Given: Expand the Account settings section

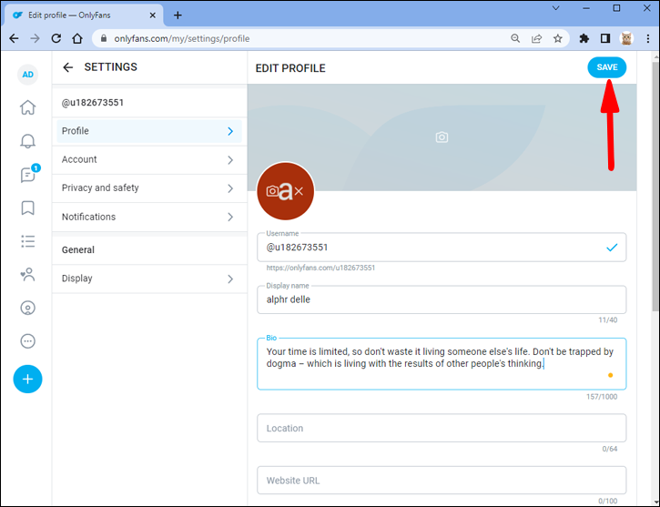Looking at the screenshot, I should point(149,160).
